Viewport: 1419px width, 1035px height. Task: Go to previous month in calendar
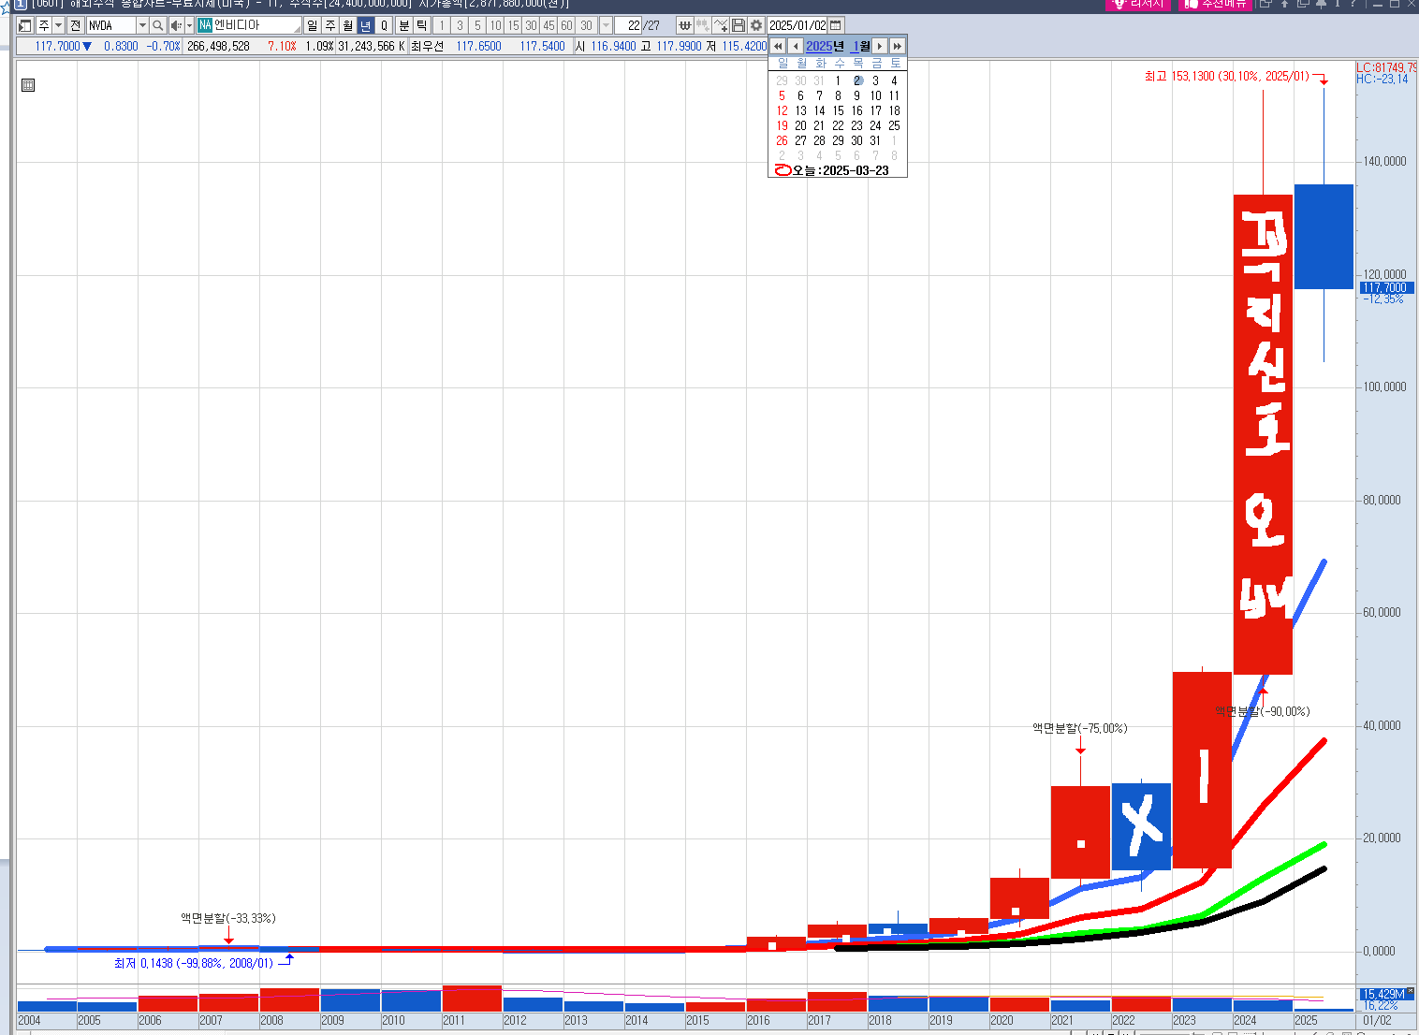point(796,46)
